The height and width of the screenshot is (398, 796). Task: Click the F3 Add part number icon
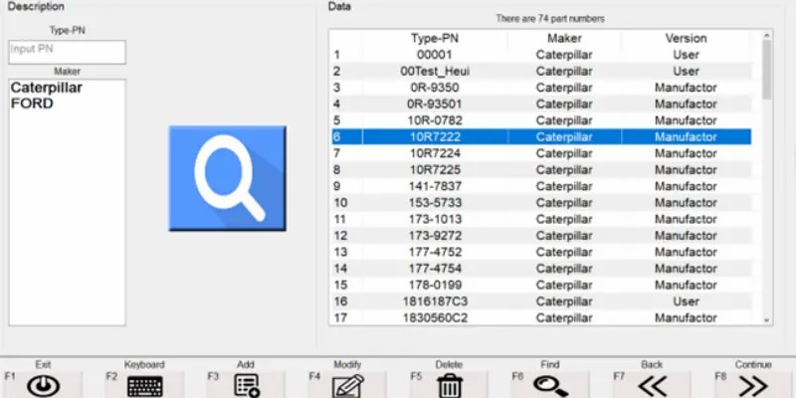247,386
